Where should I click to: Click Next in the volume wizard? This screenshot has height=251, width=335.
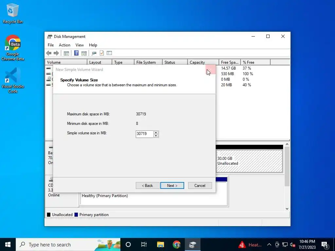[172, 186]
